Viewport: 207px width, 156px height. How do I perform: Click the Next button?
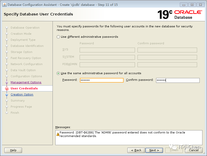154,150
